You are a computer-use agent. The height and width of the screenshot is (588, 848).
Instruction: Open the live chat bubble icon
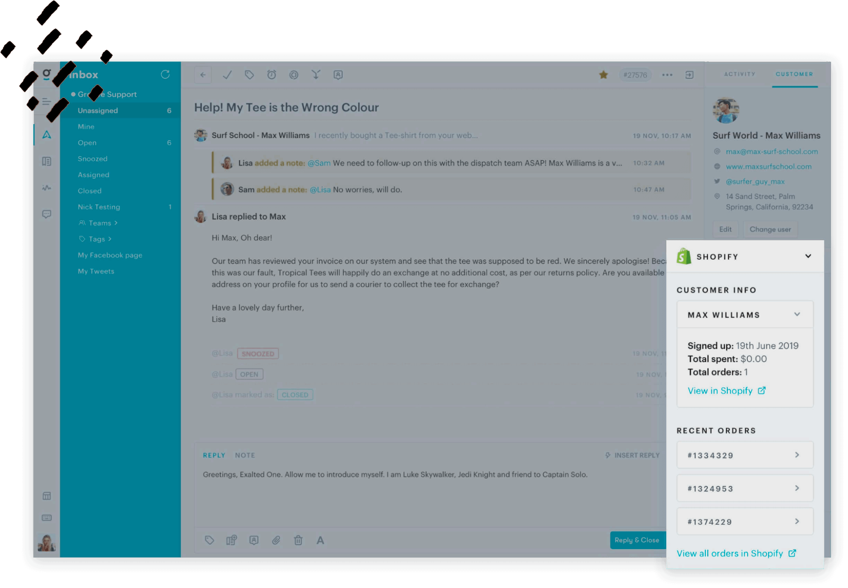pos(47,214)
